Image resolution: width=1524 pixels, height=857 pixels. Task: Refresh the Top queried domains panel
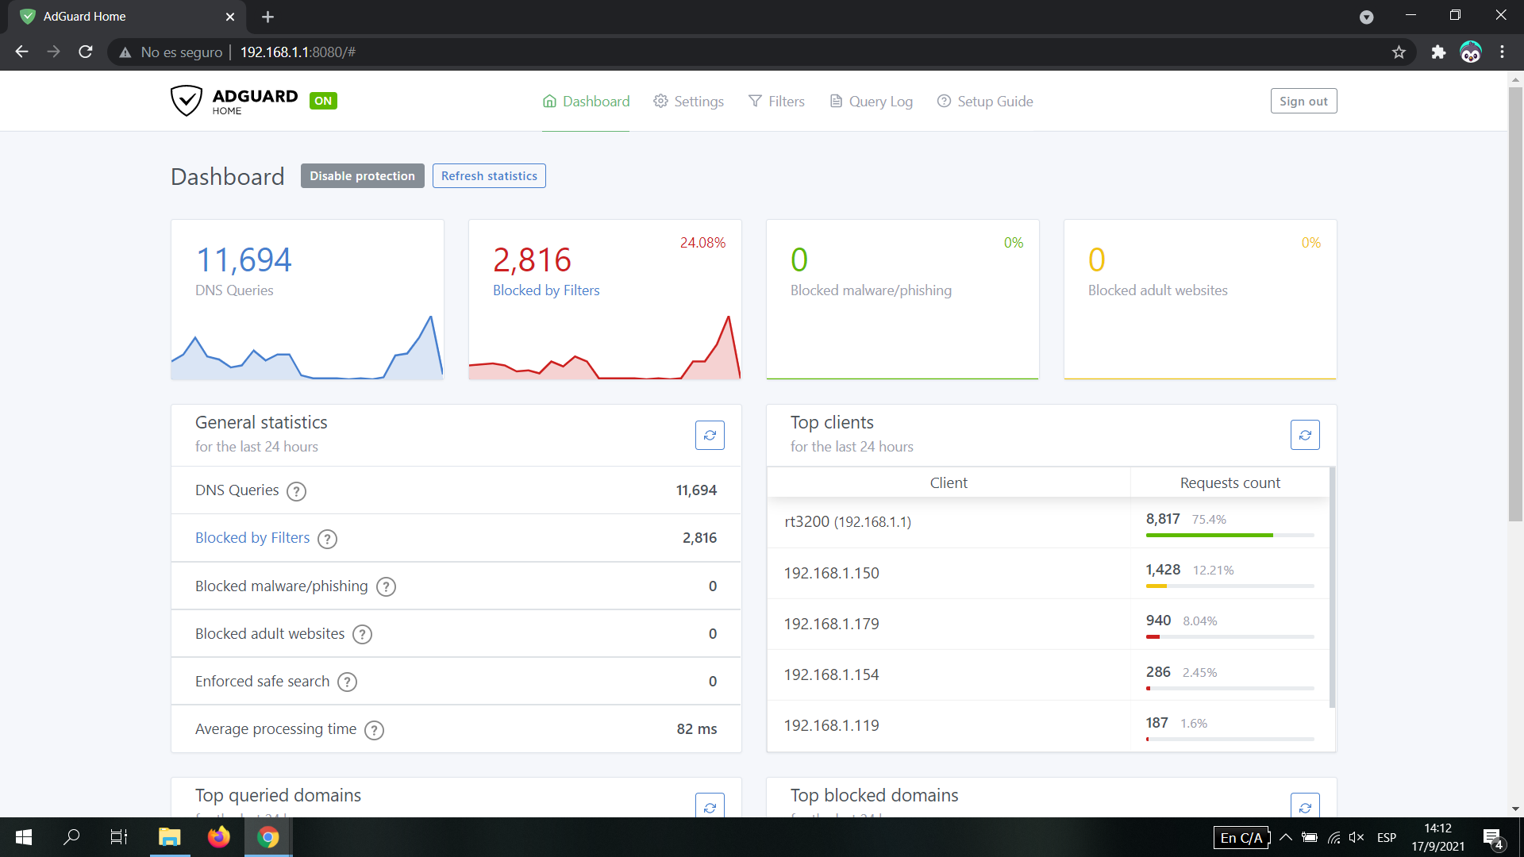tap(710, 806)
